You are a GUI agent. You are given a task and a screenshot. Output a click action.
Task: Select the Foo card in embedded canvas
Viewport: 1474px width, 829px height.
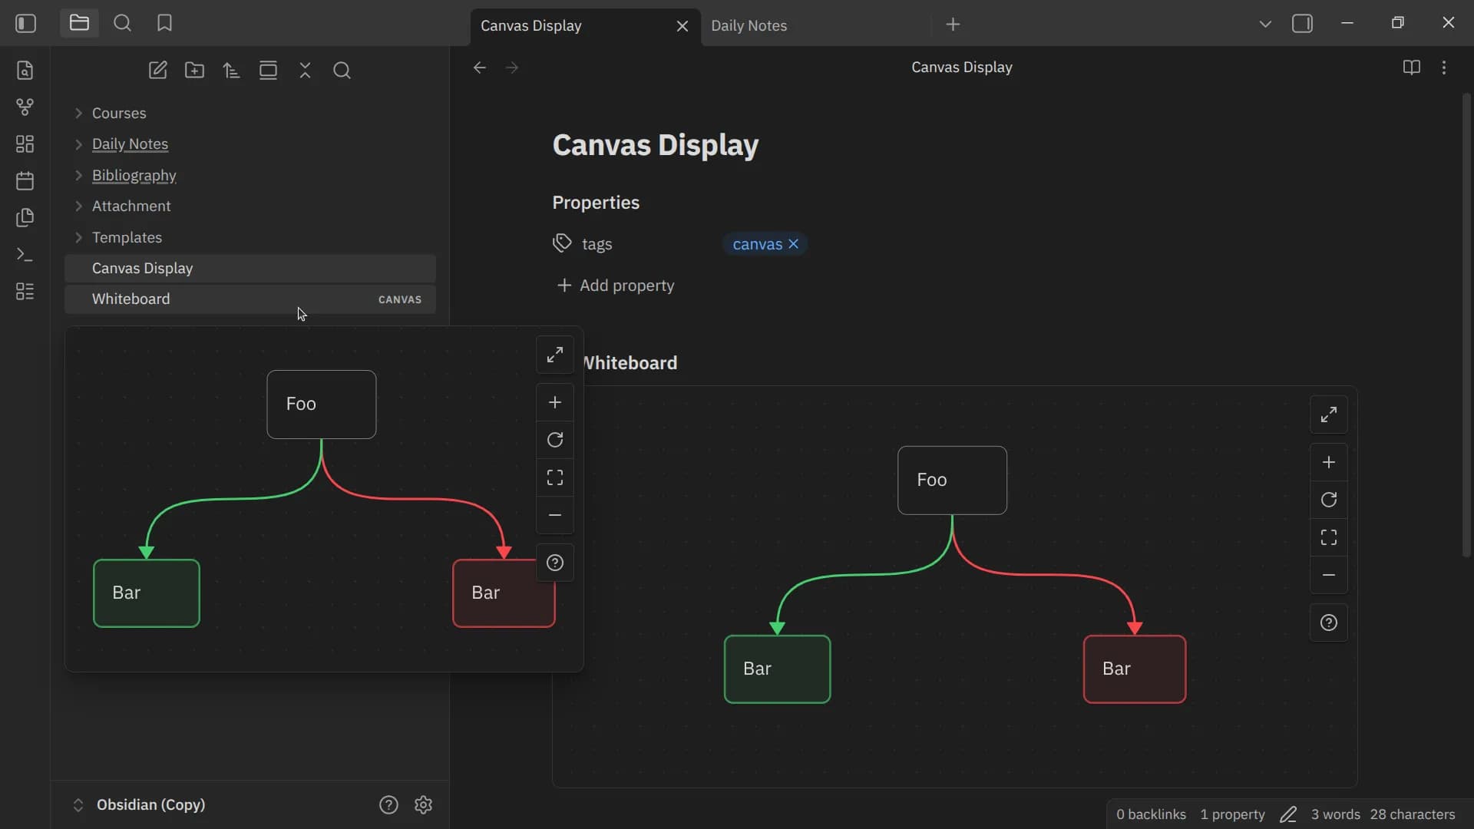[x=952, y=481]
